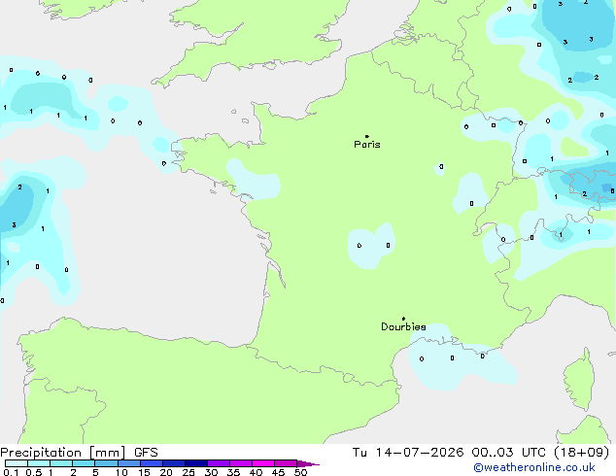Pick the 45 mm pink-magenta legend swatch
This screenshot has width=616, height=476.
(x=286, y=463)
